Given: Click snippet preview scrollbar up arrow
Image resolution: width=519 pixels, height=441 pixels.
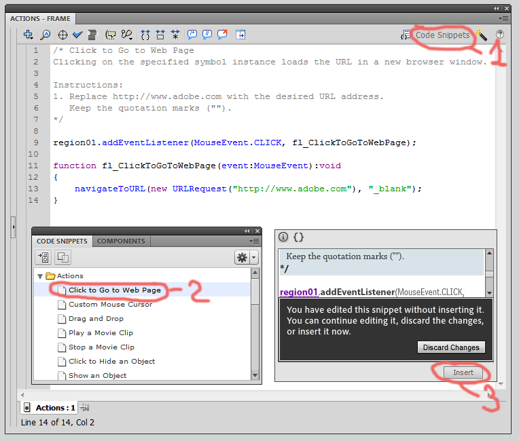Looking at the screenshot, I should (x=489, y=253).
